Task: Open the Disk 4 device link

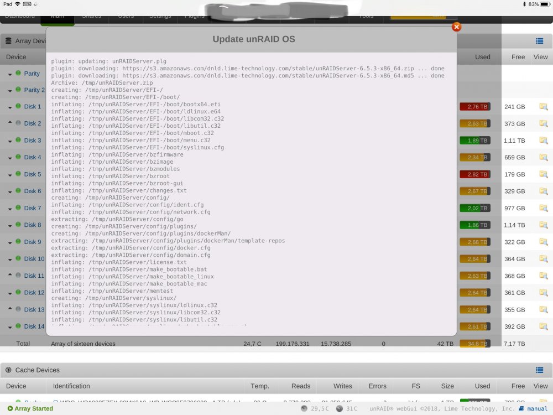Action: point(33,157)
